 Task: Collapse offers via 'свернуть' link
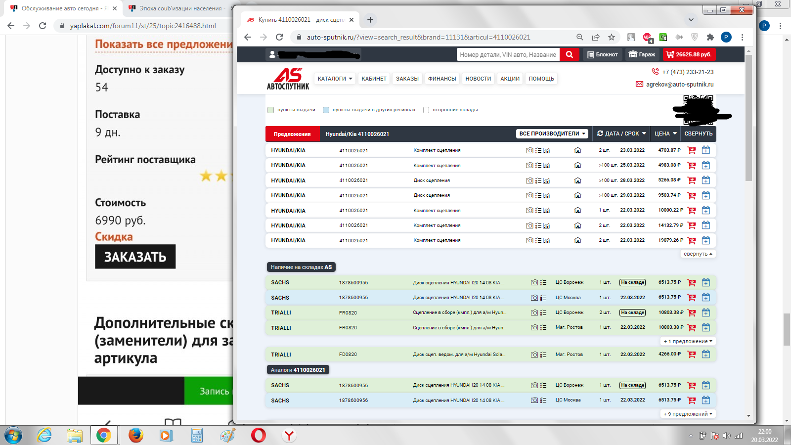click(x=698, y=254)
